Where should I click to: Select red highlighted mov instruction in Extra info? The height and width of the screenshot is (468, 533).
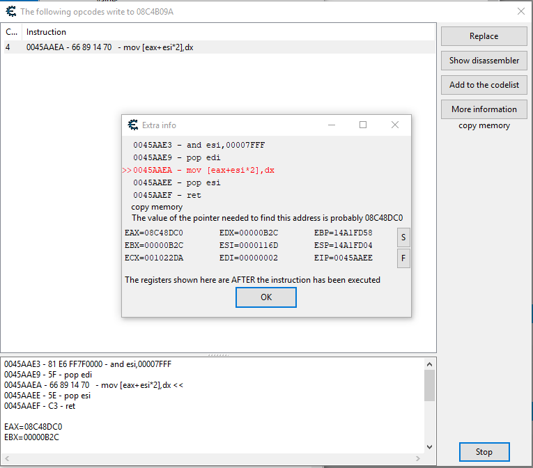click(x=204, y=171)
